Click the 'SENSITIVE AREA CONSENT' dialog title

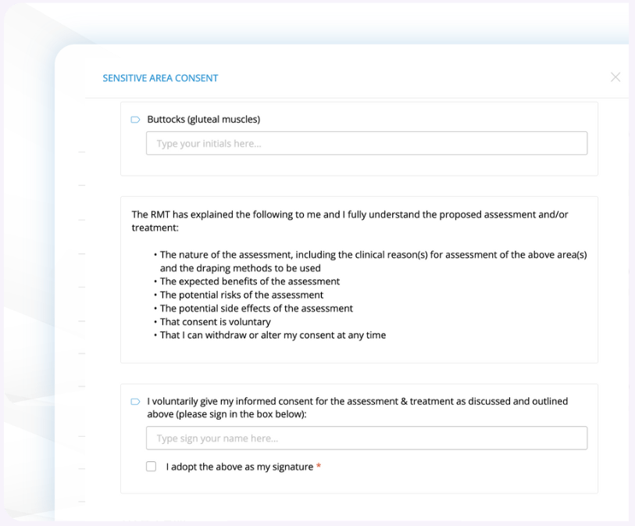click(160, 78)
